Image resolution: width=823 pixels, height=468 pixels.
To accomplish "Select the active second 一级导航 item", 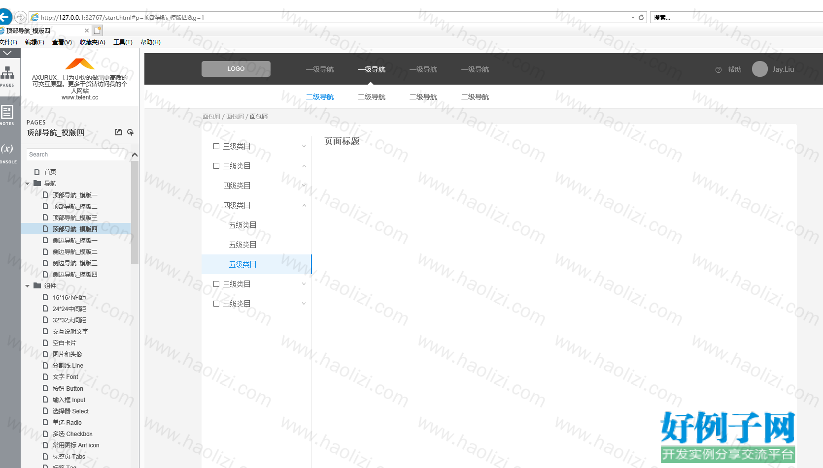I will (372, 69).
